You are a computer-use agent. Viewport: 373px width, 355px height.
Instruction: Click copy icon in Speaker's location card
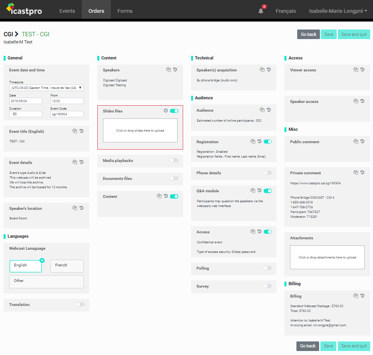(75, 208)
